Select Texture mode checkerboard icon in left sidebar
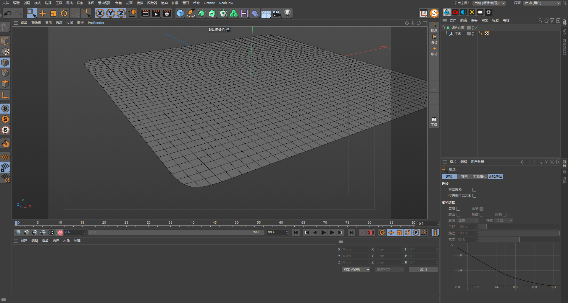The width and height of the screenshot is (568, 303). pos(5,52)
